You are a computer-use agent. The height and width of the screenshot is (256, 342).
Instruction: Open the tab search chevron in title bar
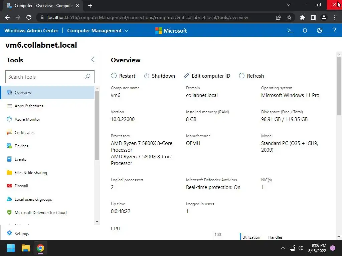(x=288, y=5)
